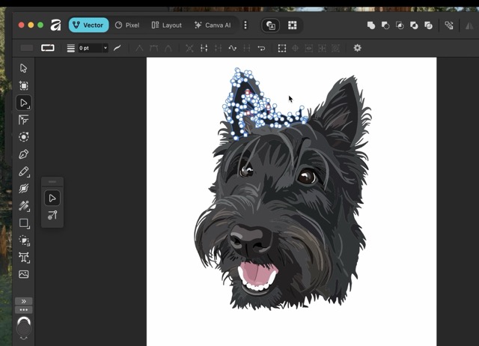Switch to the Layout studio tab
Viewport: 479px width, 346px height.
point(167,25)
